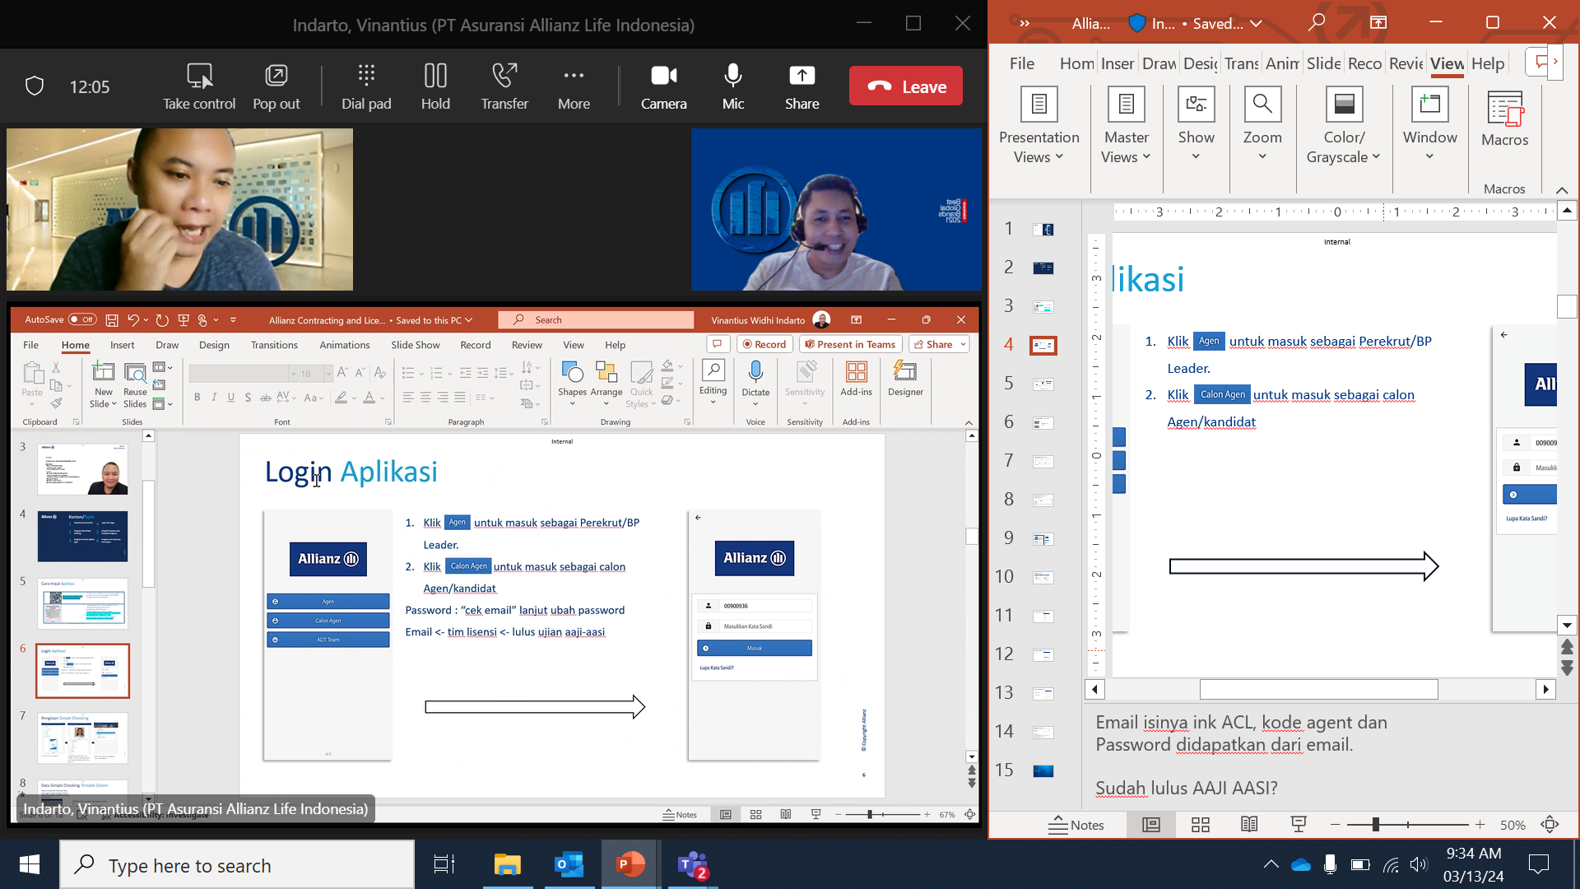Click the Take control icon in Teams
Screen dimensions: 1580x889
click(x=199, y=86)
